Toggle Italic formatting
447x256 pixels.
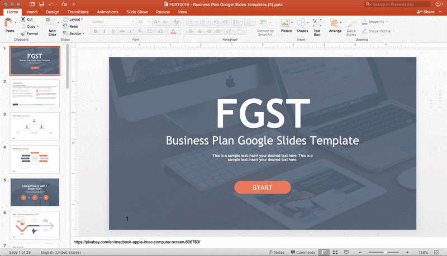click(104, 31)
